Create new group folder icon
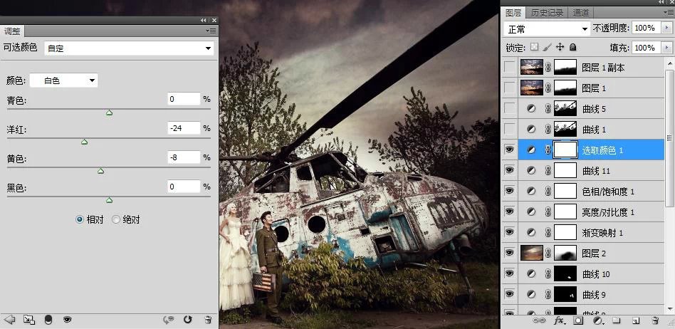The width and height of the screenshot is (675, 329). [x=616, y=320]
